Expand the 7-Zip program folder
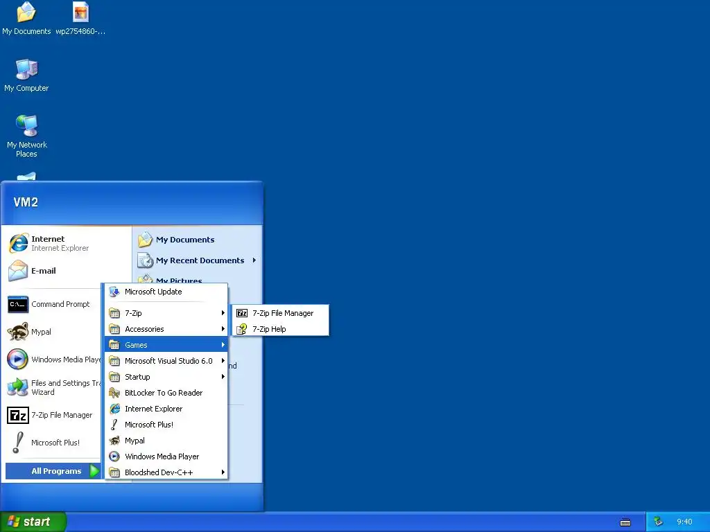This screenshot has width=710, height=532. 166,313
